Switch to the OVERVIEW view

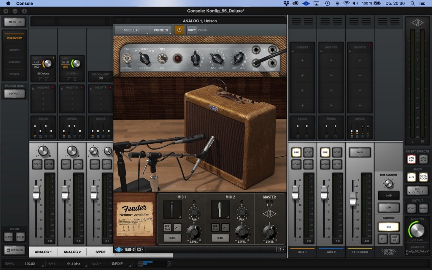15,38
